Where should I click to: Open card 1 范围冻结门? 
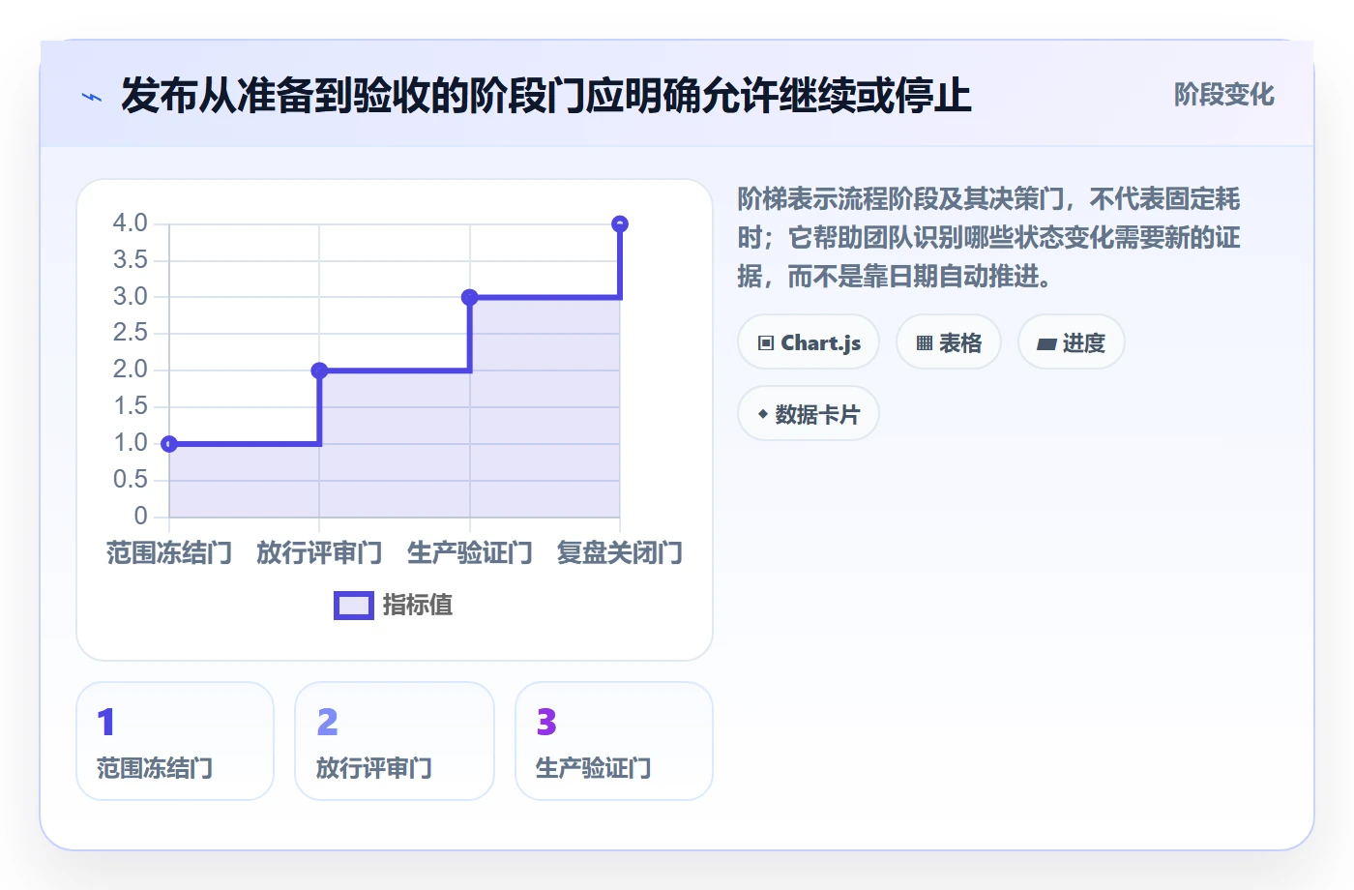[175, 741]
